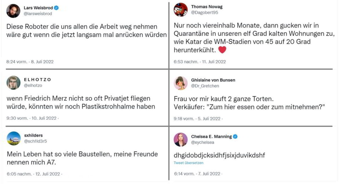Click the @elhotzo username

click(x=33, y=85)
